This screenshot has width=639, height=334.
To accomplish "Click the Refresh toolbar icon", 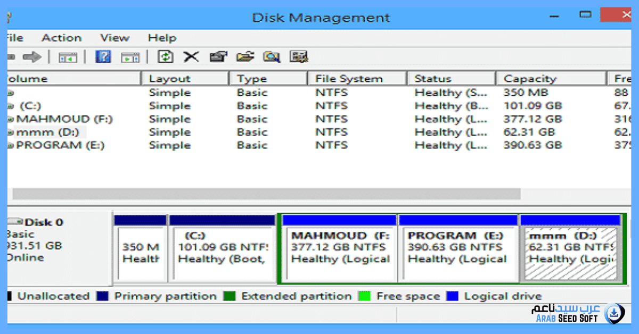I will (166, 57).
